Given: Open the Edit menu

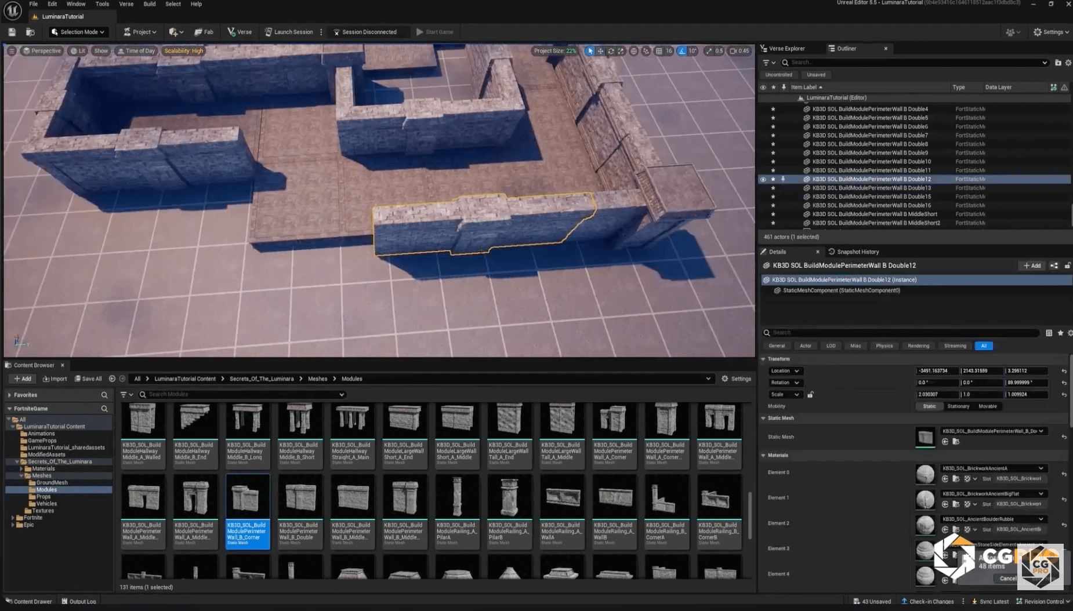Looking at the screenshot, I should 52,4.
